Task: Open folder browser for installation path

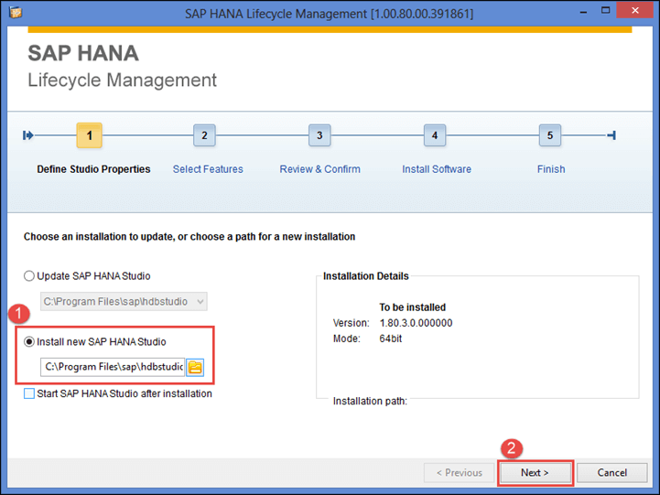Action: tap(195, 367)
